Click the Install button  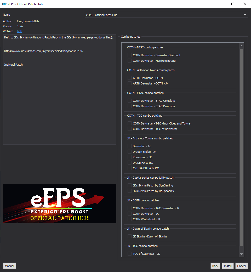click(227, 266)
